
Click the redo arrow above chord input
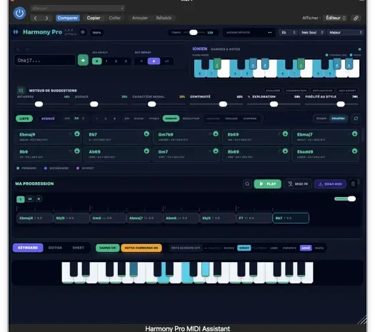tap(27, 50)
